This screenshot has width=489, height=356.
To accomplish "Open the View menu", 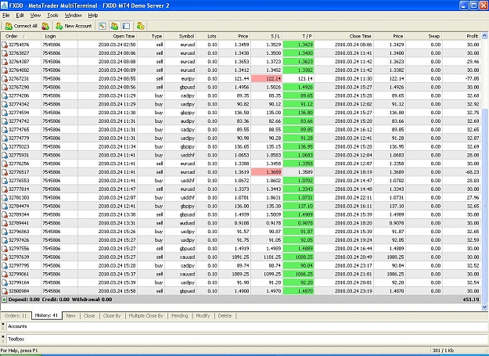I will (35, 16).
